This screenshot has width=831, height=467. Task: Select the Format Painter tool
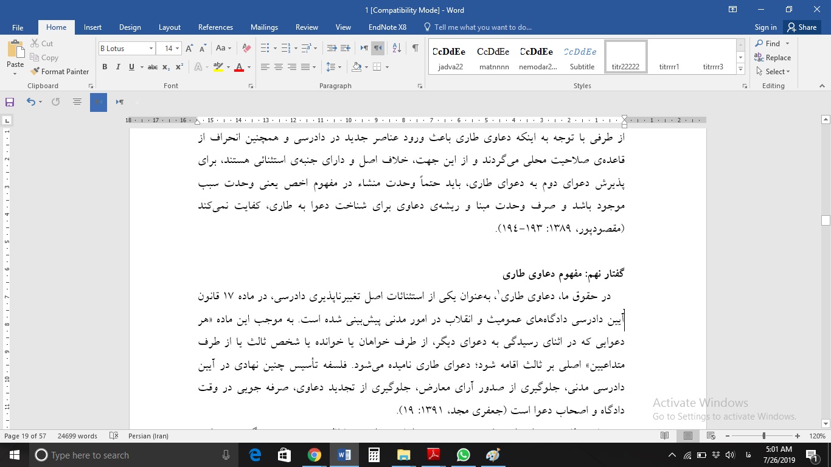[x=60, y=71]
